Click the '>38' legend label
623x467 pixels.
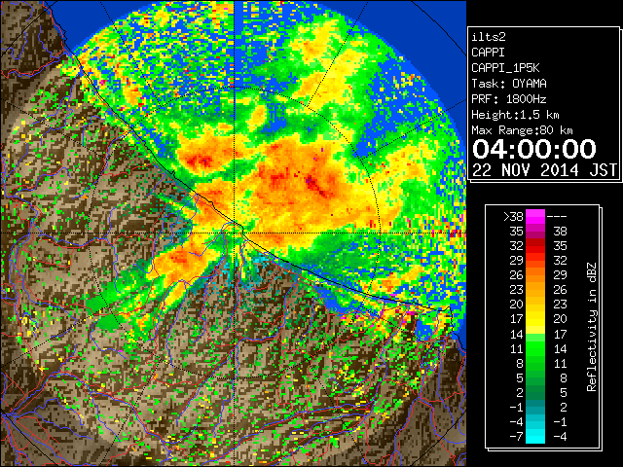pyautogui.click(x=513, y=216)
